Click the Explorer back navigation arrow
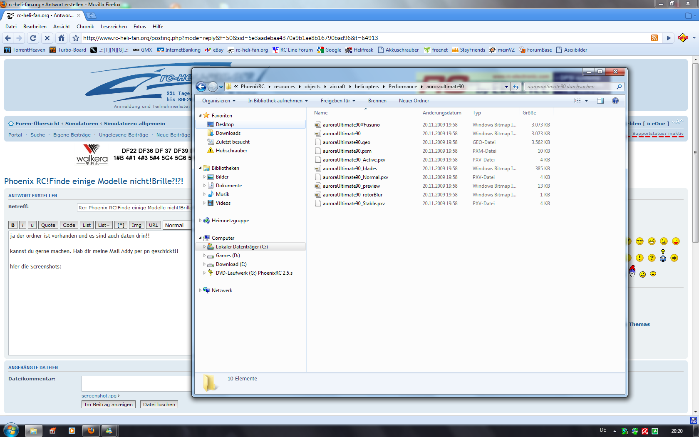 point(201,87)
